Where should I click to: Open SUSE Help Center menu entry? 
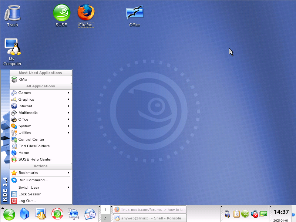coord(41,159)
